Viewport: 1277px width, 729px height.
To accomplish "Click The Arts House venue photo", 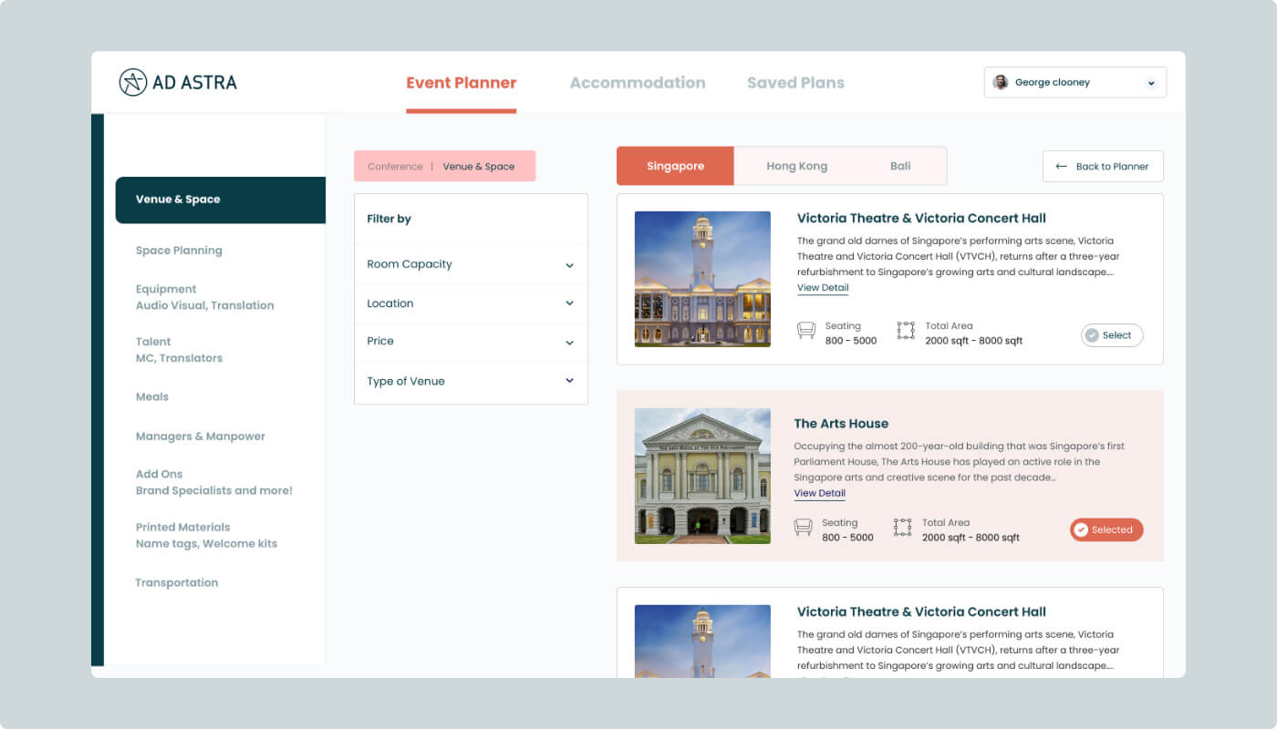I will coord(702,476).
